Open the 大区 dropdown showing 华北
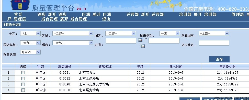Image resolution: width=249 pixels, height=100 pixels. 30,34
